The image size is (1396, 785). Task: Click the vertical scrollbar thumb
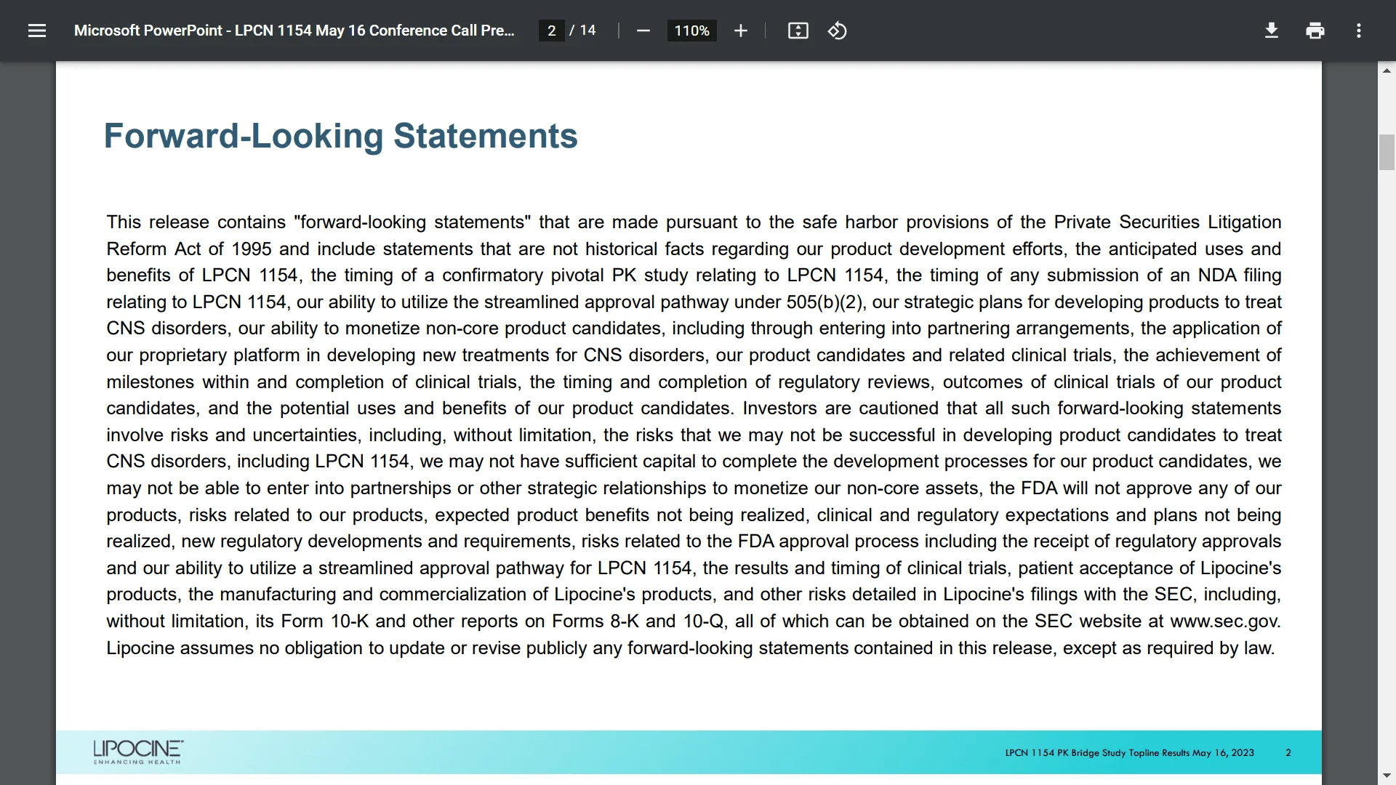(x=1387, y=152)
